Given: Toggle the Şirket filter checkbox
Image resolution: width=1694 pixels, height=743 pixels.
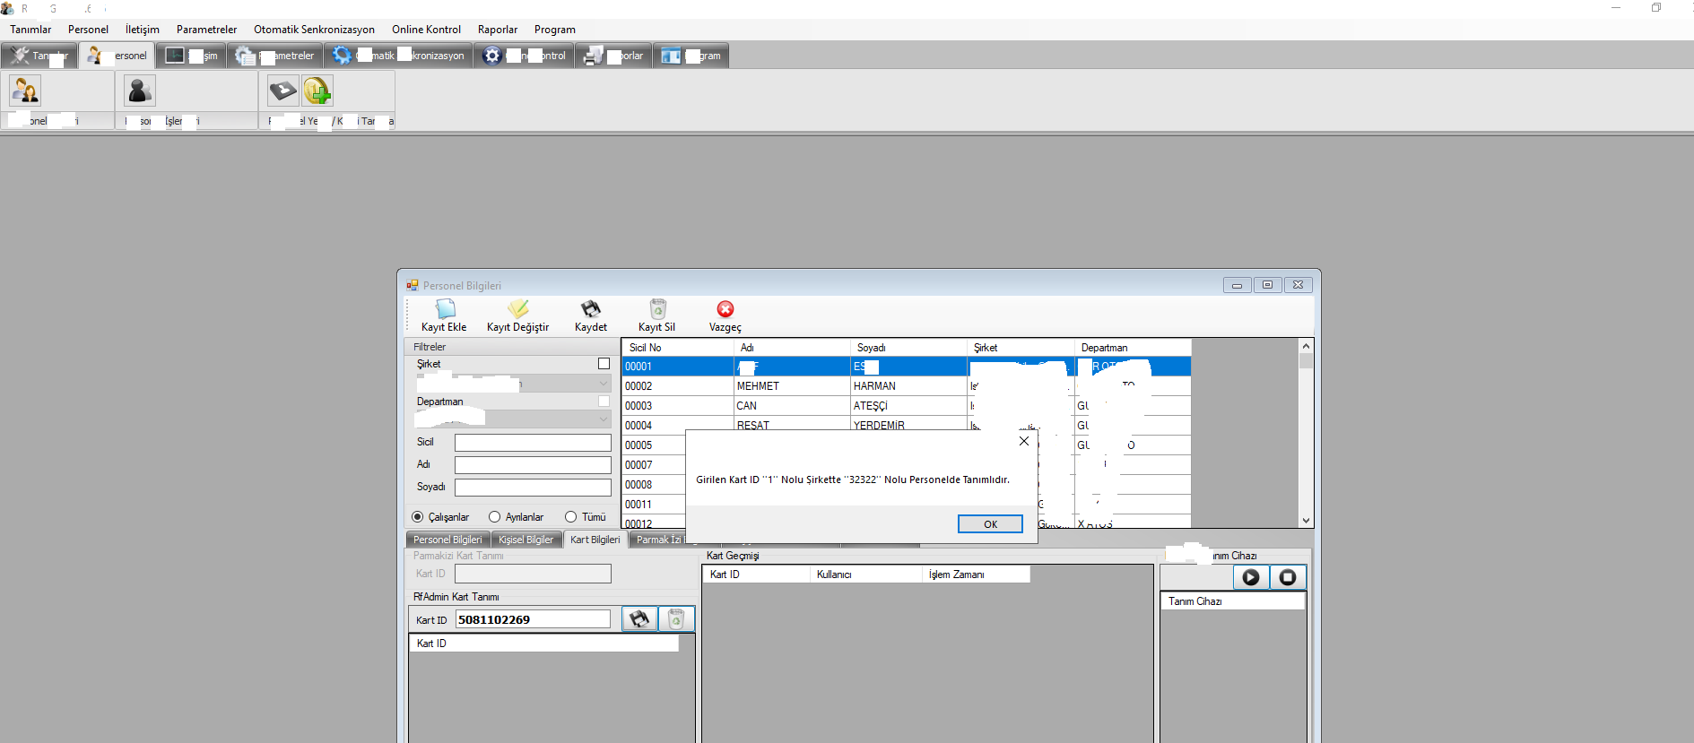Looking at the screenshot, I should (604, 364).
